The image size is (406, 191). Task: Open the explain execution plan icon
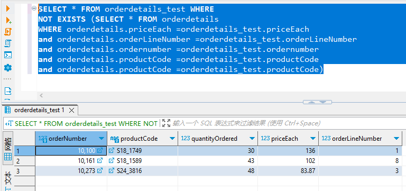pyautogui.click(x=8, y=43)
